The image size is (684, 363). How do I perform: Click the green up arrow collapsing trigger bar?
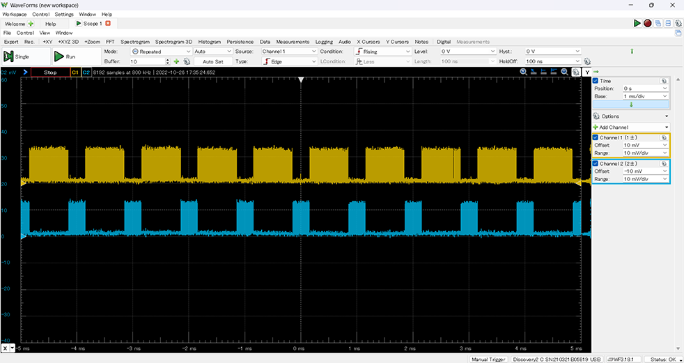tap(632, 52)
